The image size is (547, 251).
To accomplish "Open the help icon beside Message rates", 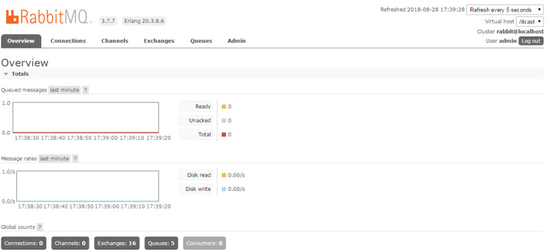I will tap(75, 158).
